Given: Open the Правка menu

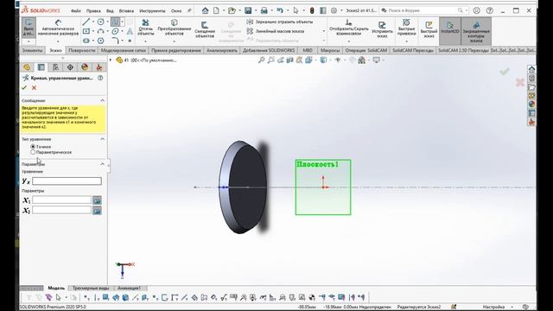Looking at the screenshot, I should pyautogui.click(x=93, y=11).
